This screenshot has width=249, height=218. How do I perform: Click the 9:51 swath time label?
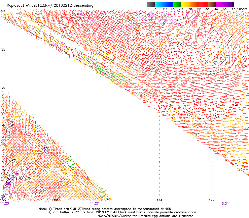point(225,204)
